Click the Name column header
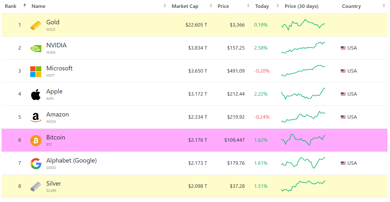This screenshot has height=202, width=390. (x=38, y=6)
